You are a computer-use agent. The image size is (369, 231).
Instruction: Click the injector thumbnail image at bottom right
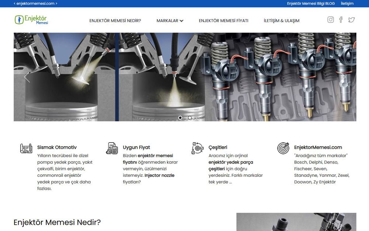[x=296, y=222]
